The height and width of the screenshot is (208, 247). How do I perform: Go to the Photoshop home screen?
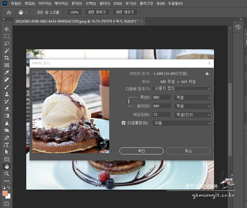click(x=9, y=13)
